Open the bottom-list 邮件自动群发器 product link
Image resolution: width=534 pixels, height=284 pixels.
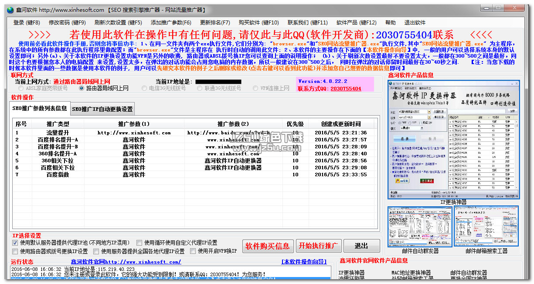pyautogui.click(x=469, y=273)
